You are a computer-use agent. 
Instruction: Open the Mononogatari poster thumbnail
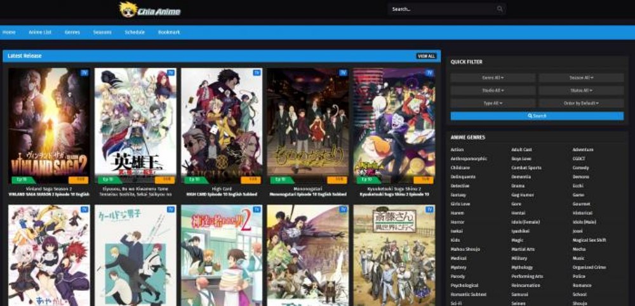[x=308, y=126]
